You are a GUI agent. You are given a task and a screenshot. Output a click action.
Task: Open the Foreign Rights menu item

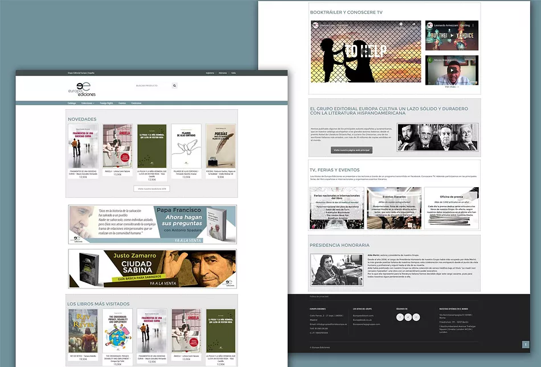pos(106,103)
